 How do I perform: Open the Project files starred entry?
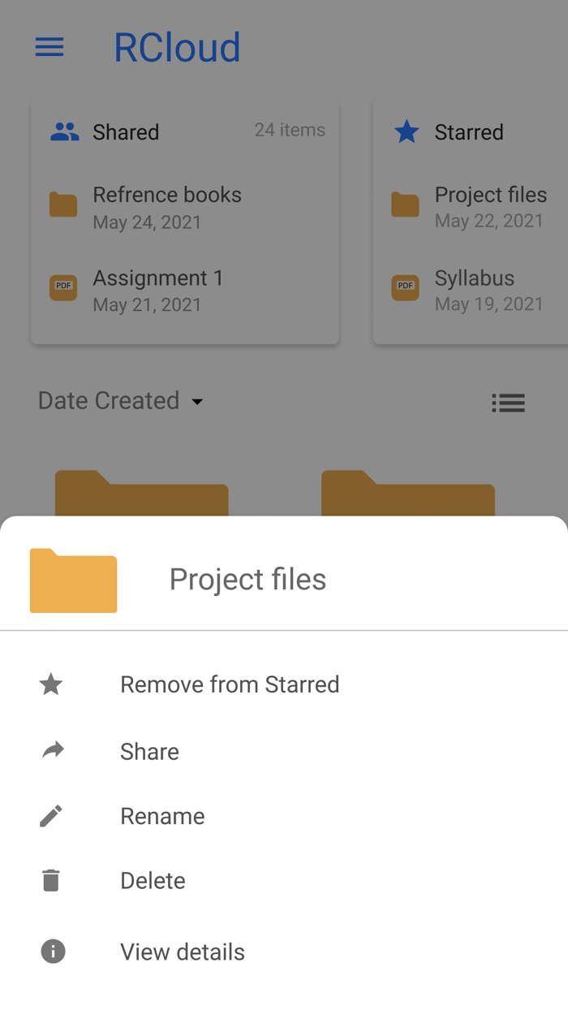tap(490, 195)
